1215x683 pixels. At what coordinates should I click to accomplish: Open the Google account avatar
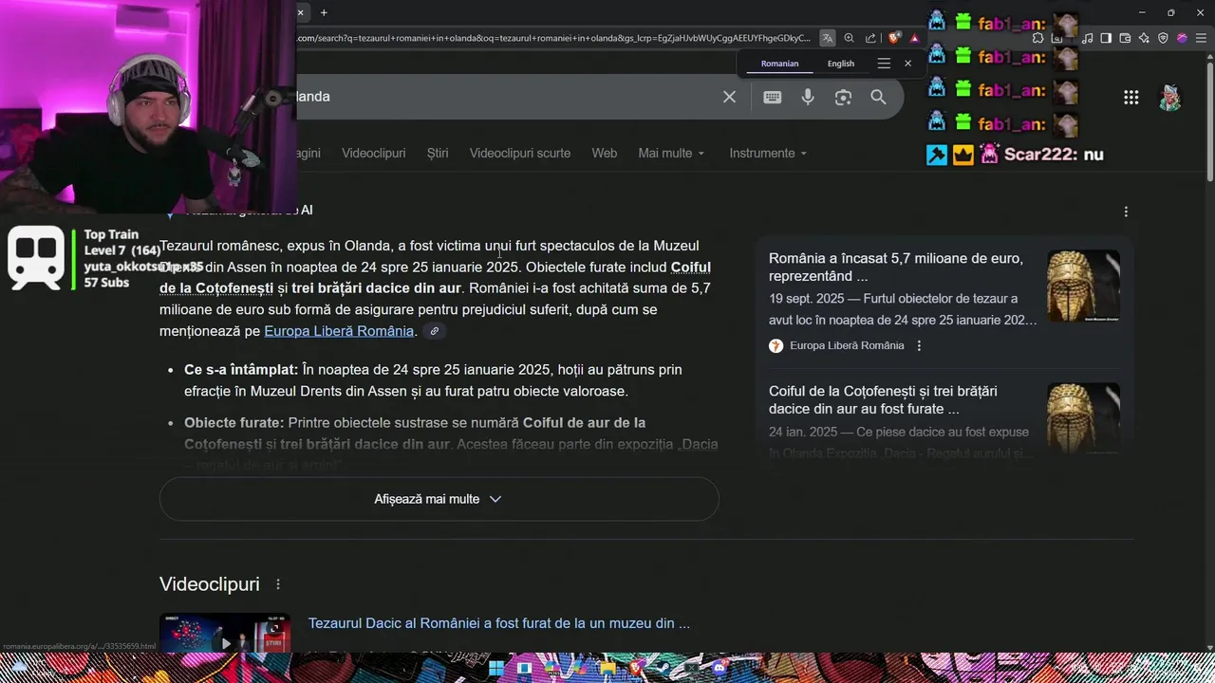click(1170, 97)
